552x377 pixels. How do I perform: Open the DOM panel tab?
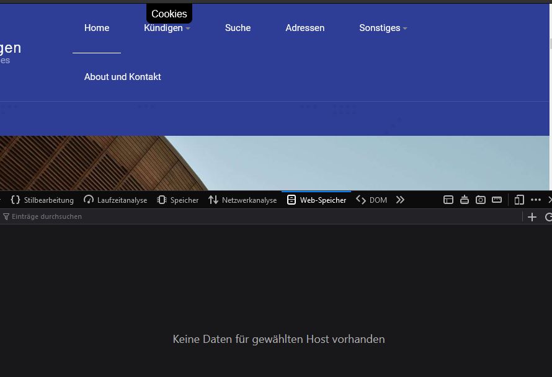[x=372, y=200]
